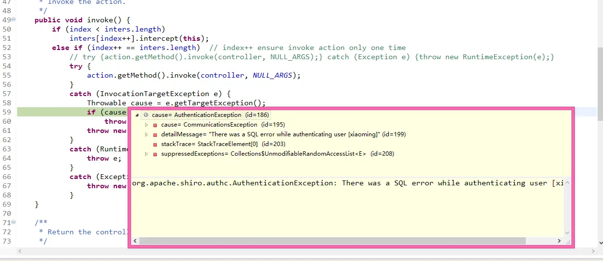The width and height of the screenshot is (603, 261).
Task: Click the italic NULL_ARGS constant on line 55
Action: [x=272, y=75]
